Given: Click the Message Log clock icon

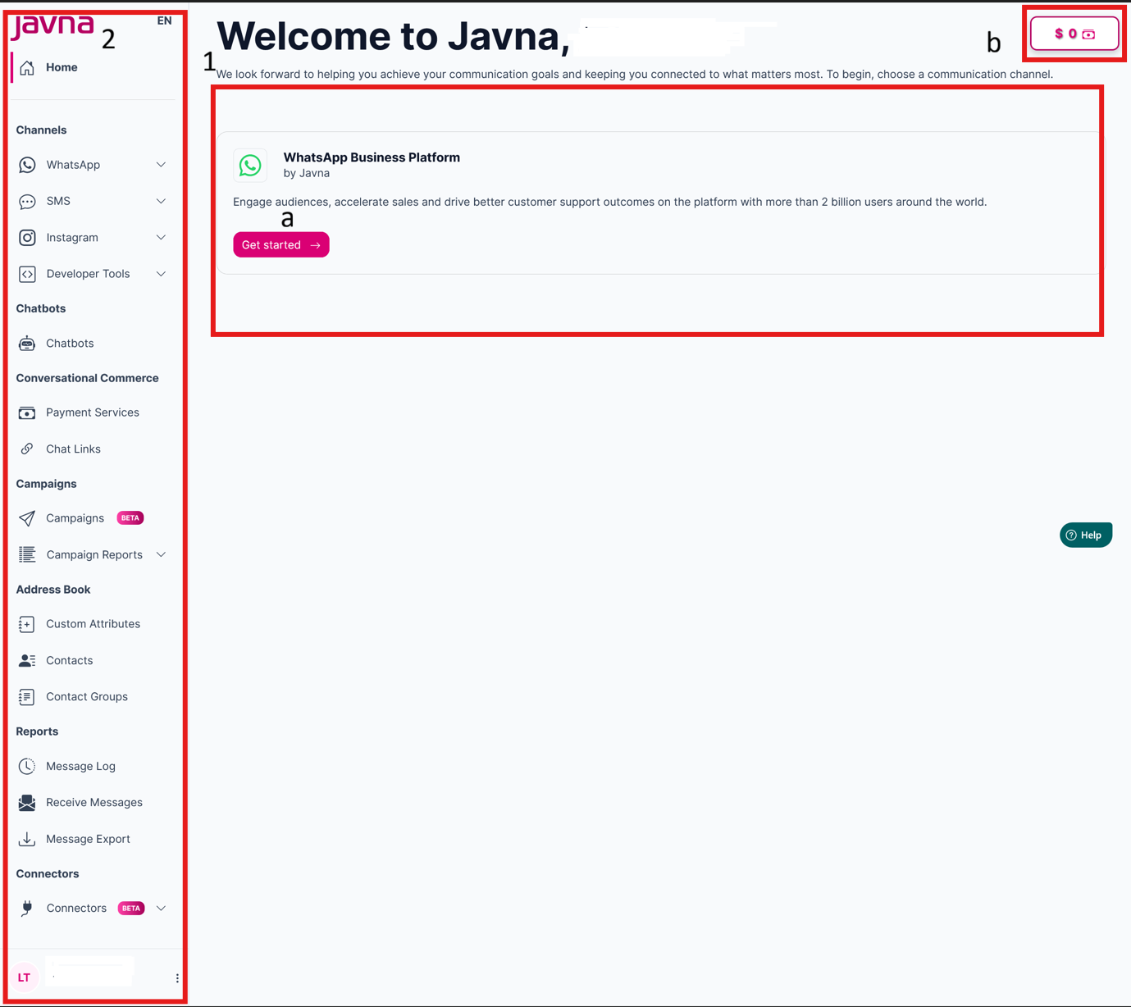Looking at the screenshot, I should coord(27,766).
